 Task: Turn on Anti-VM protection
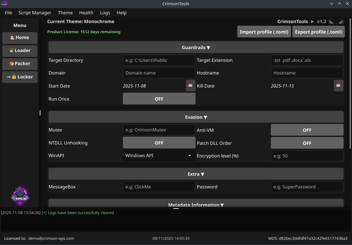(x=307, y=130)
